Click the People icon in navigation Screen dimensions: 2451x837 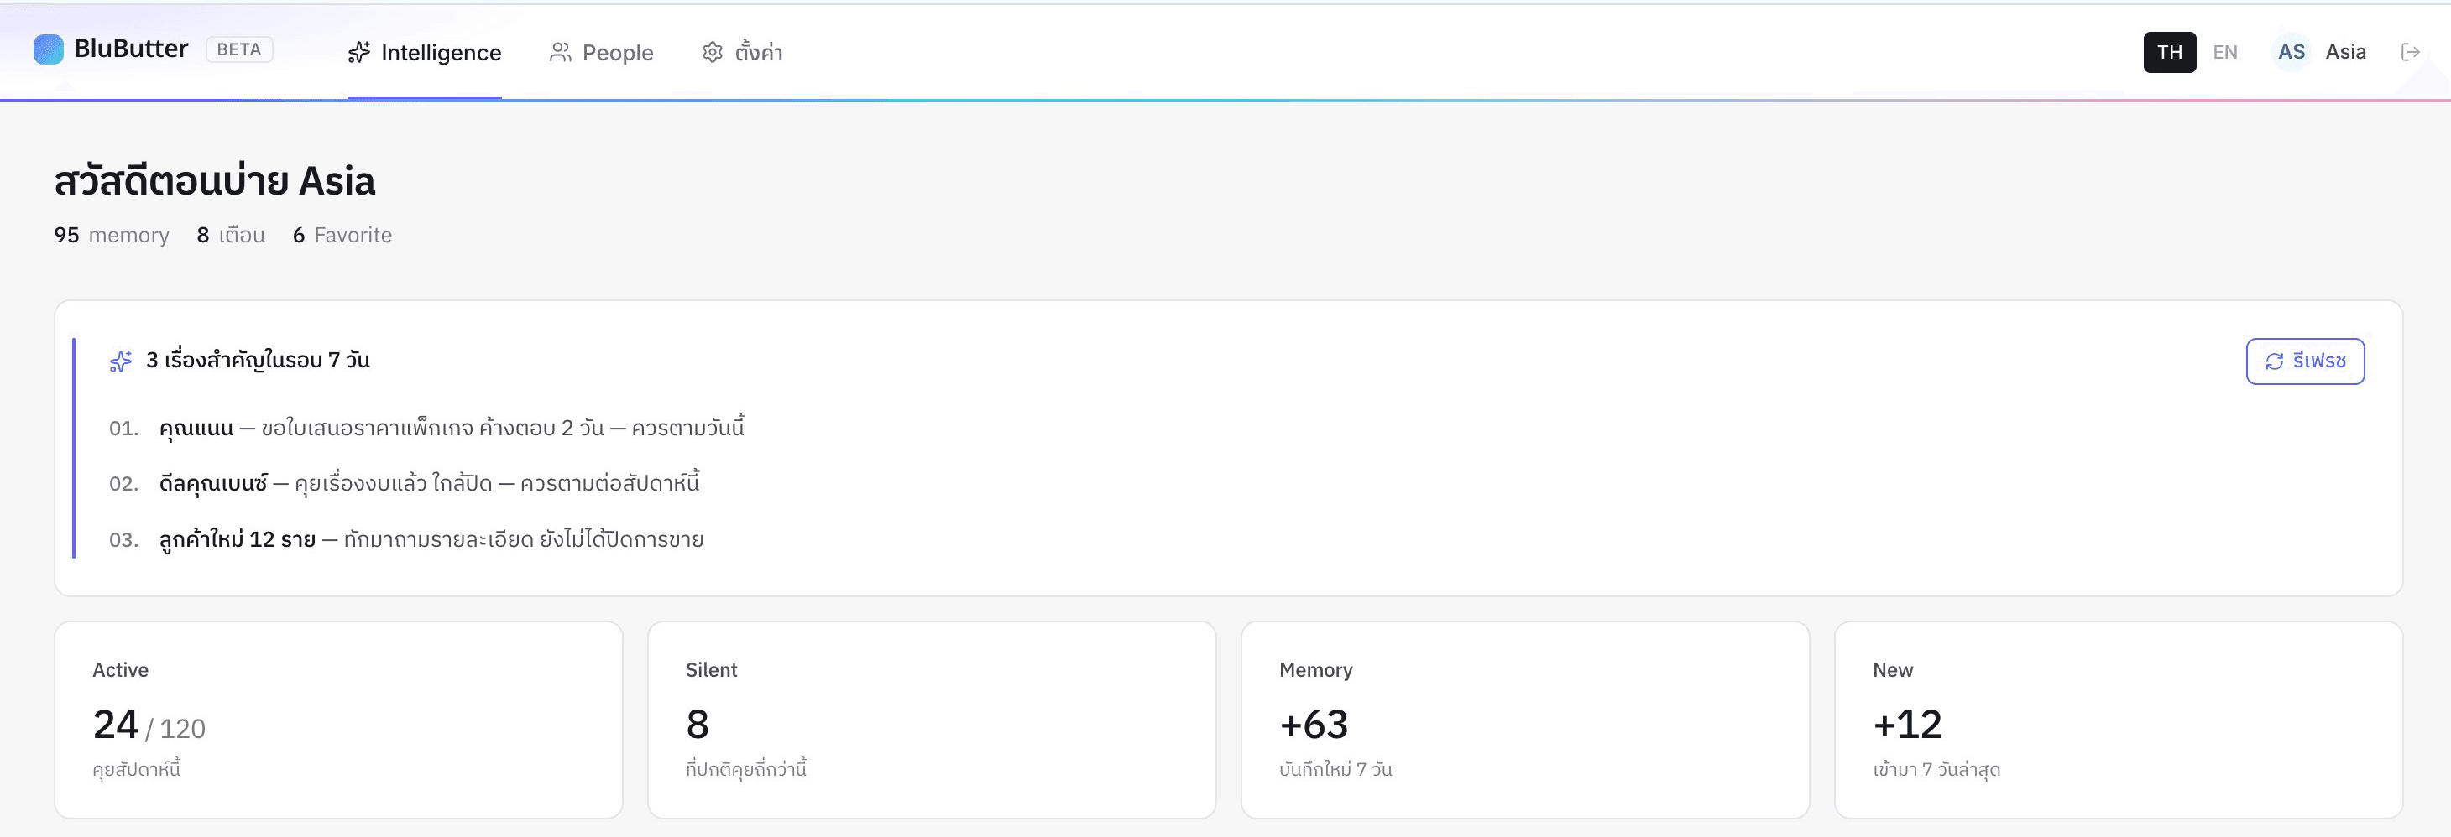pos(561,52)
